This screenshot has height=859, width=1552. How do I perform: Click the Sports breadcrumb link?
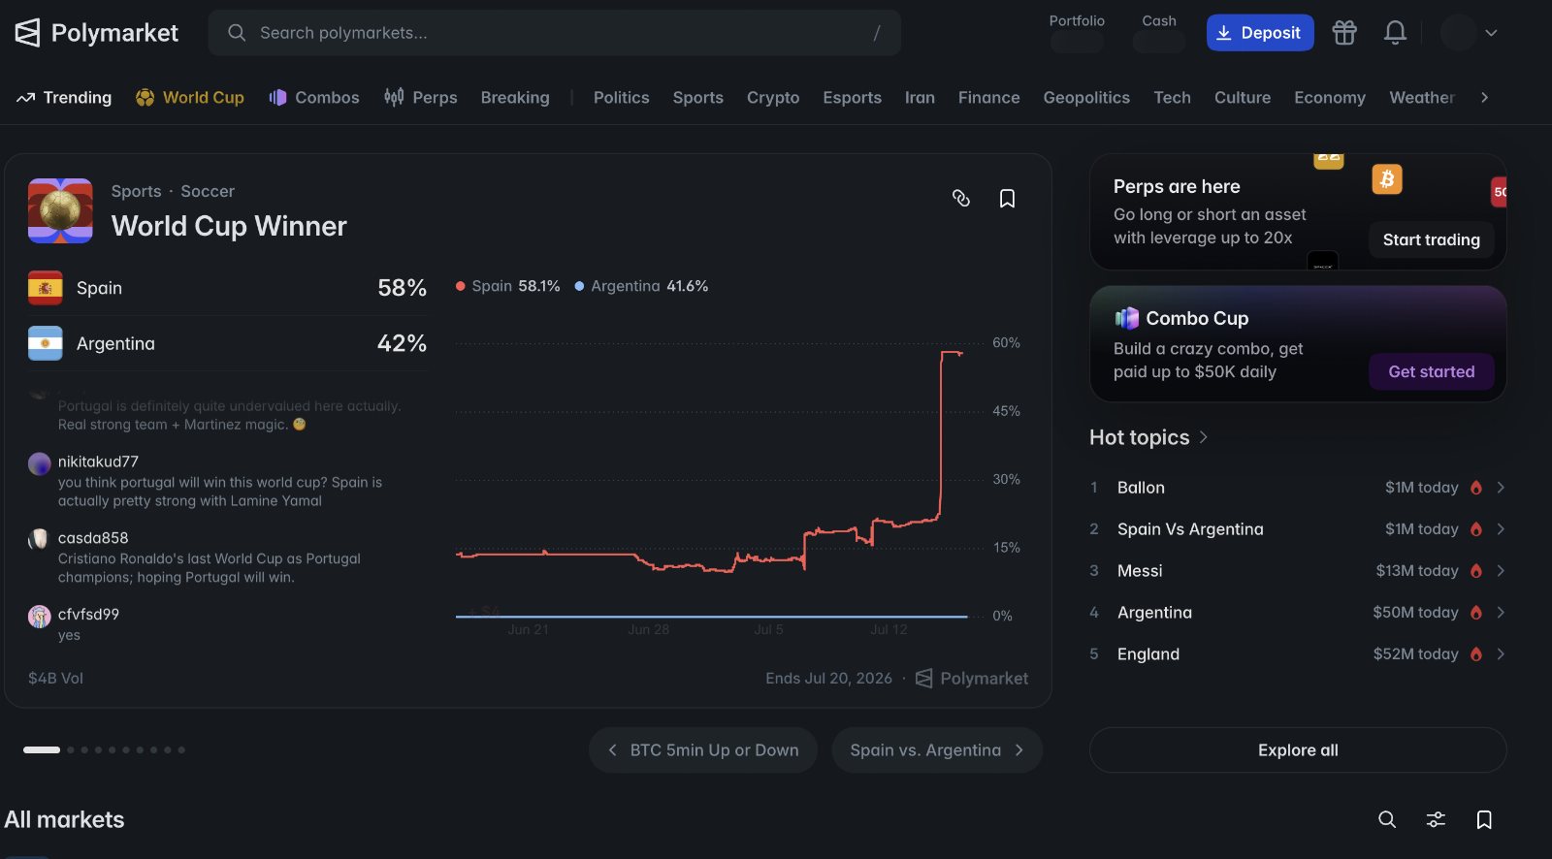click(x=137, y=192)
